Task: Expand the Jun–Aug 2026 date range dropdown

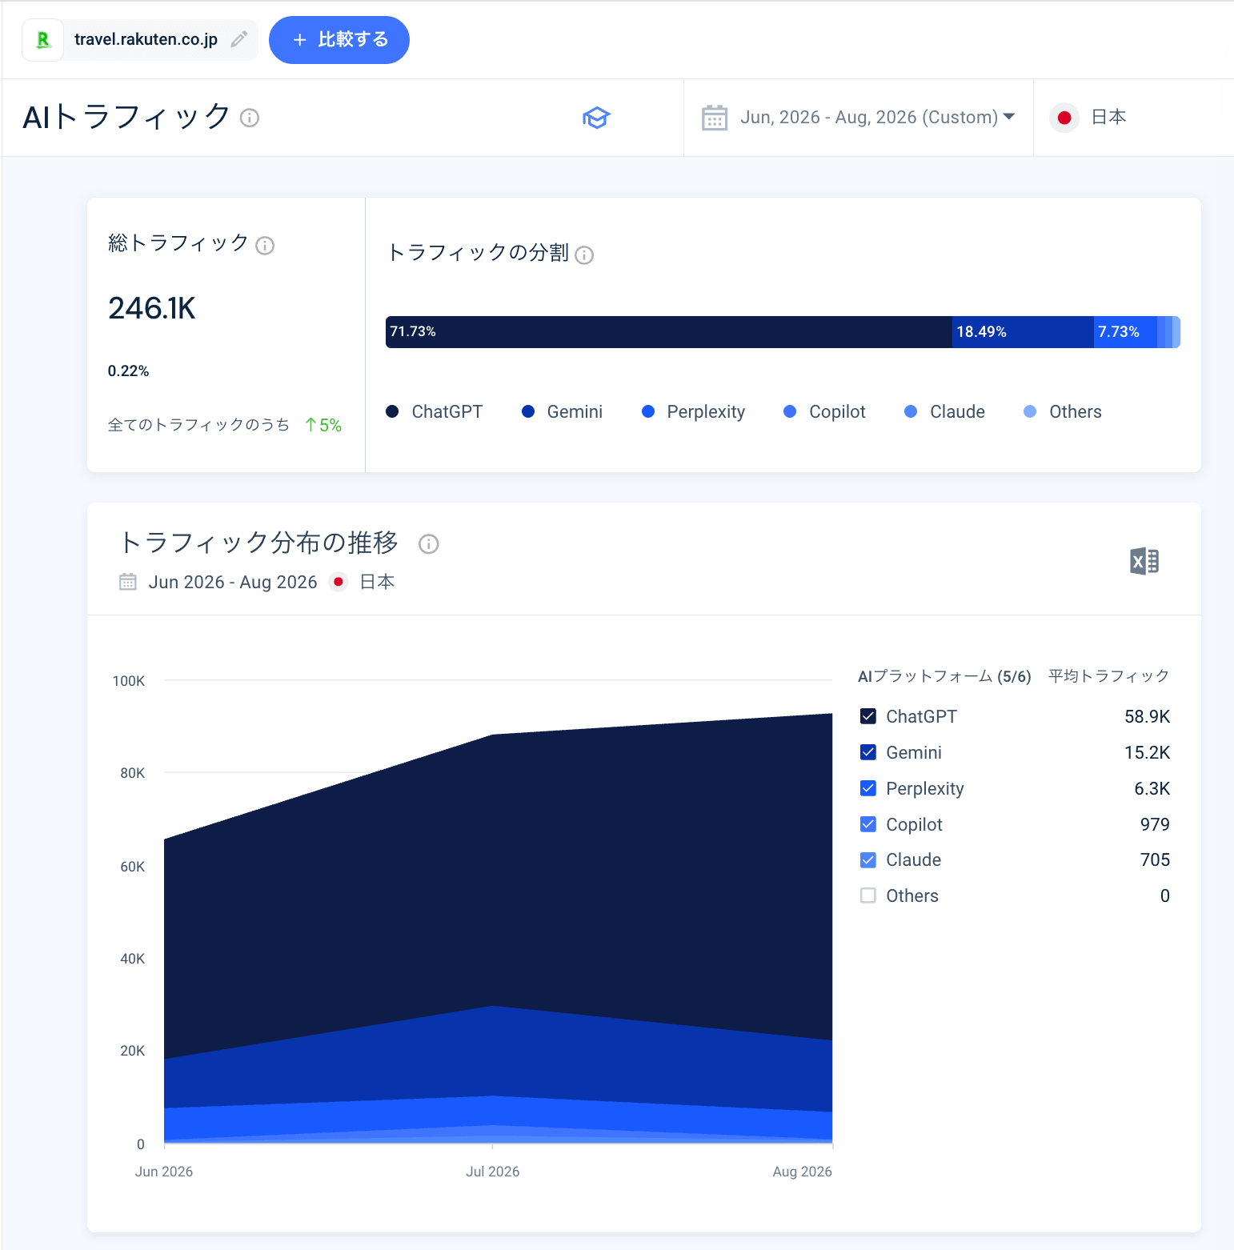Action: (x=877, y=118)
